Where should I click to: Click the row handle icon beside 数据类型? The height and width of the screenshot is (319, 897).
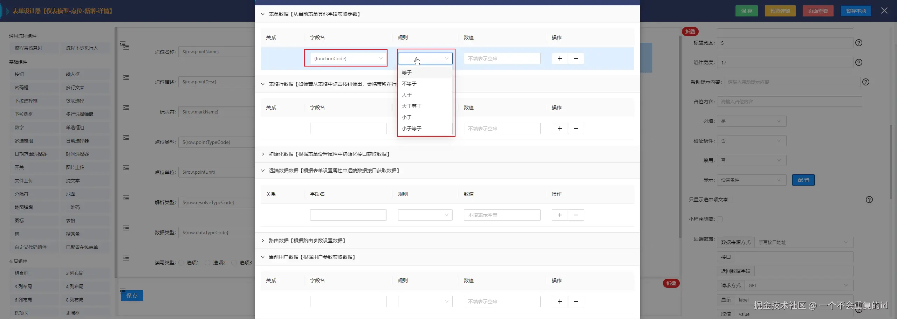pos(126,228)
